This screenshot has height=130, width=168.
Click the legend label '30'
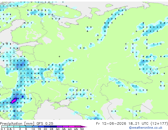coord(58,129)
